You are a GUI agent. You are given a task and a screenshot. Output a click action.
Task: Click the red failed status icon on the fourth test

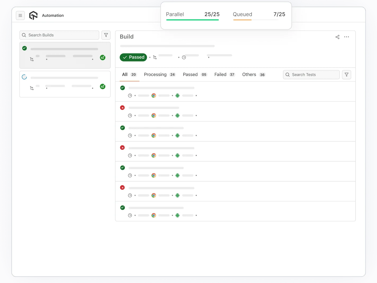coord(122,148)
